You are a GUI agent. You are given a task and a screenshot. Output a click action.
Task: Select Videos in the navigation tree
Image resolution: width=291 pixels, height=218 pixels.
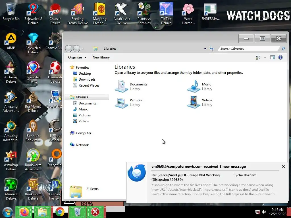click(84, 121)
